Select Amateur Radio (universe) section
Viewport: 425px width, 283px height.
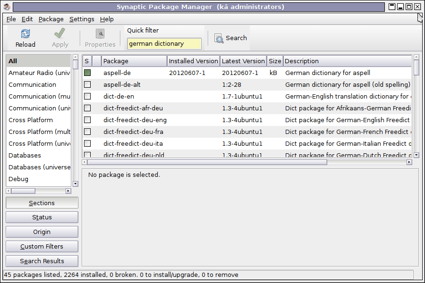39,73
